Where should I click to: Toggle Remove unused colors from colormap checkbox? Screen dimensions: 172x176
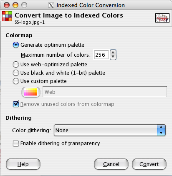pos(16,104)
